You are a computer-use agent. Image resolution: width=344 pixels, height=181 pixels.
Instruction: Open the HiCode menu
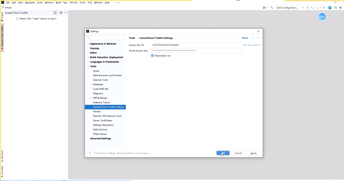click(x=73, y=2)
